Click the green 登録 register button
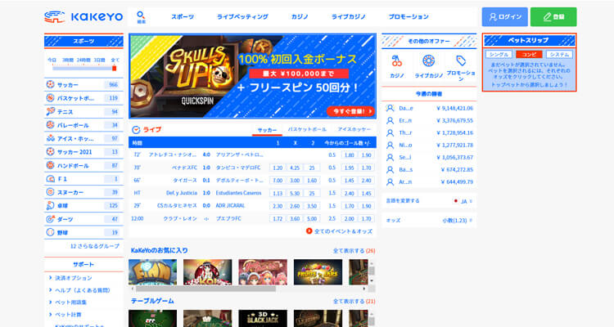Screen dimensions: 614x327 click(553, 17)
